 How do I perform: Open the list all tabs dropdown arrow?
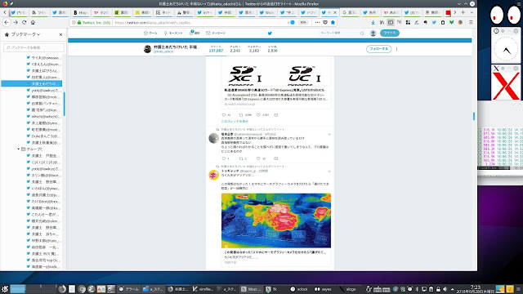point(472,12)
